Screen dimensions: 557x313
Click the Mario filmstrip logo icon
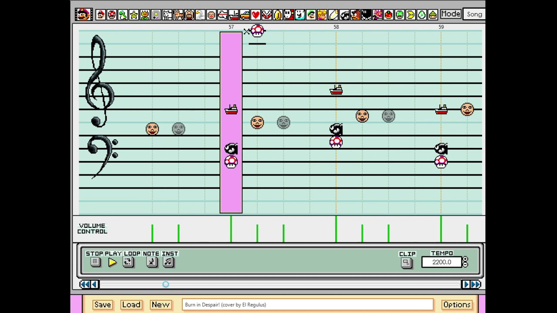83,14
